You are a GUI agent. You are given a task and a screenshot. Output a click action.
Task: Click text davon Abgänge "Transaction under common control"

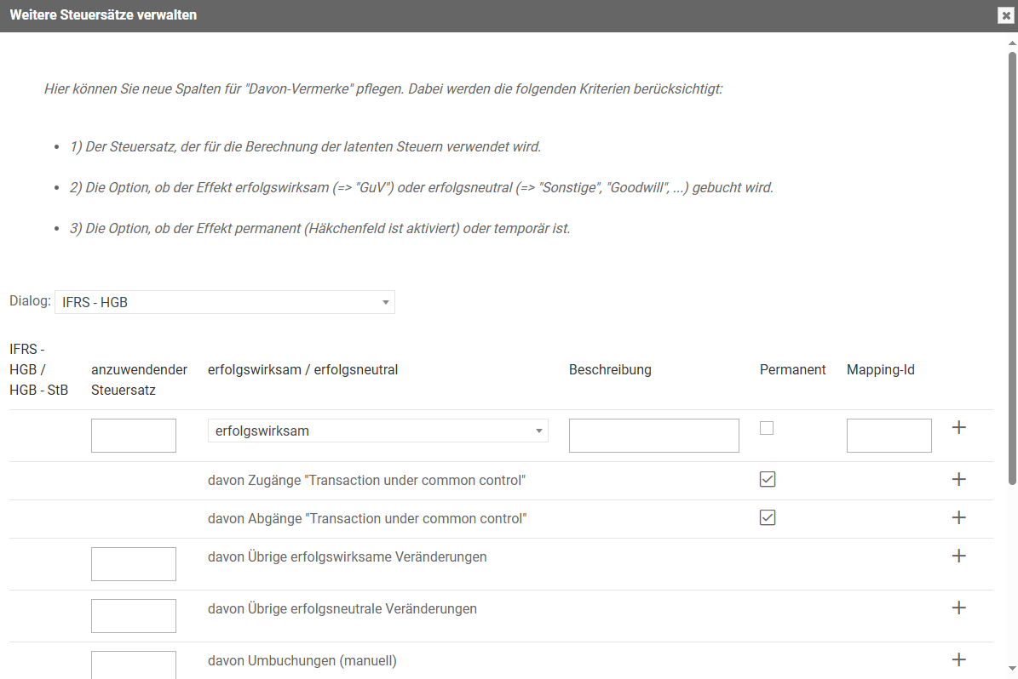pos(367,519)
